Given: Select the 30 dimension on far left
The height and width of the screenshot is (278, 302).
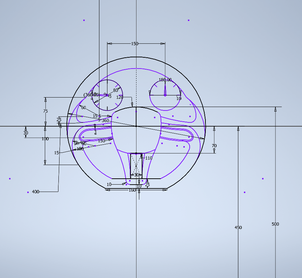Looking at the screenshot, I should click(x=26, y=133).
